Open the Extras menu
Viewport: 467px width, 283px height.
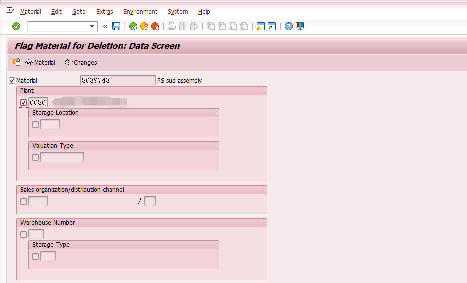point(104,12)
